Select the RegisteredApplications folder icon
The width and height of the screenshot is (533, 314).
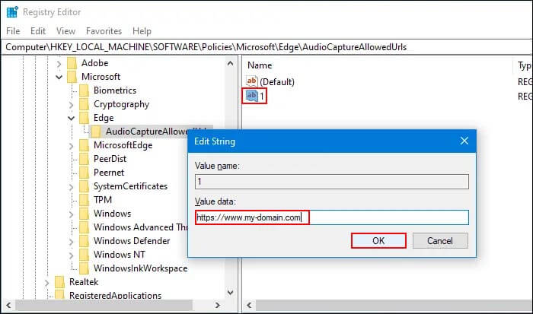pyautogui.click(x=59, y=295)
